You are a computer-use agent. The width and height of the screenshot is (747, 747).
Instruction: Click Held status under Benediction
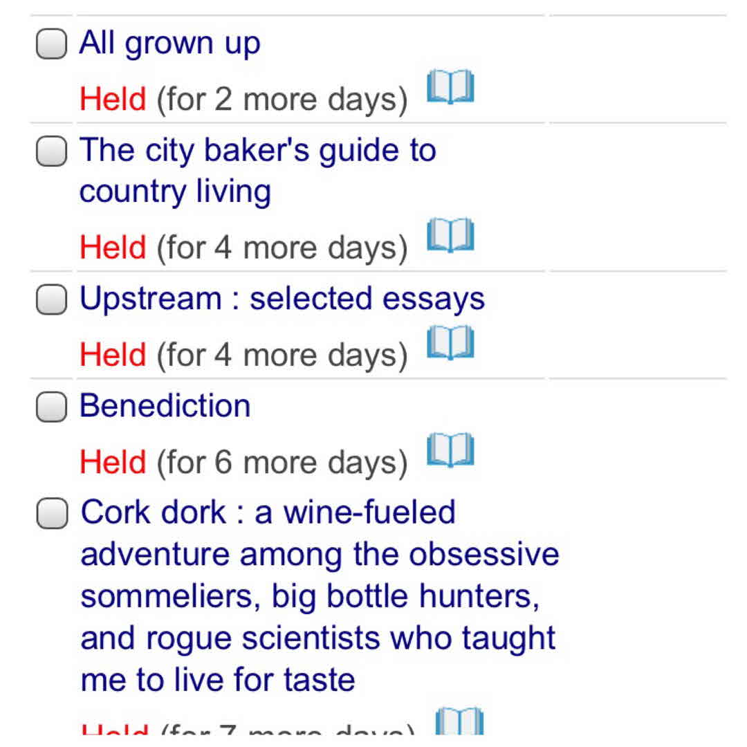[x=113, y=463]
